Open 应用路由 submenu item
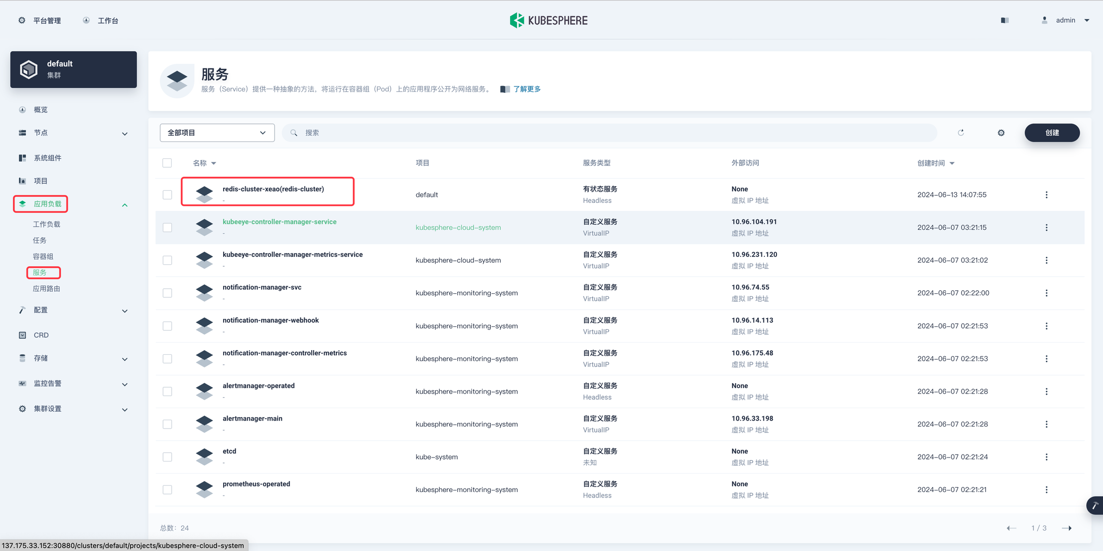This screenshot has width=1103, height=551. click(47, 289)
